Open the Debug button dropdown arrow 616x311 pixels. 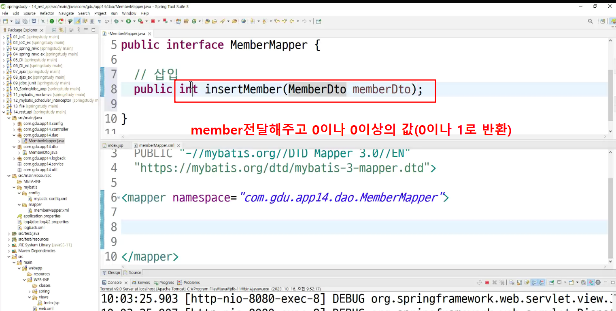pos(122,21)
